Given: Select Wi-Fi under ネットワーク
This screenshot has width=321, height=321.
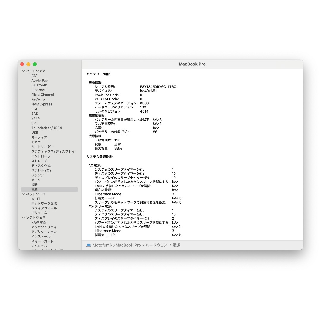Looking at the screenshot, I should coord(36,199).
